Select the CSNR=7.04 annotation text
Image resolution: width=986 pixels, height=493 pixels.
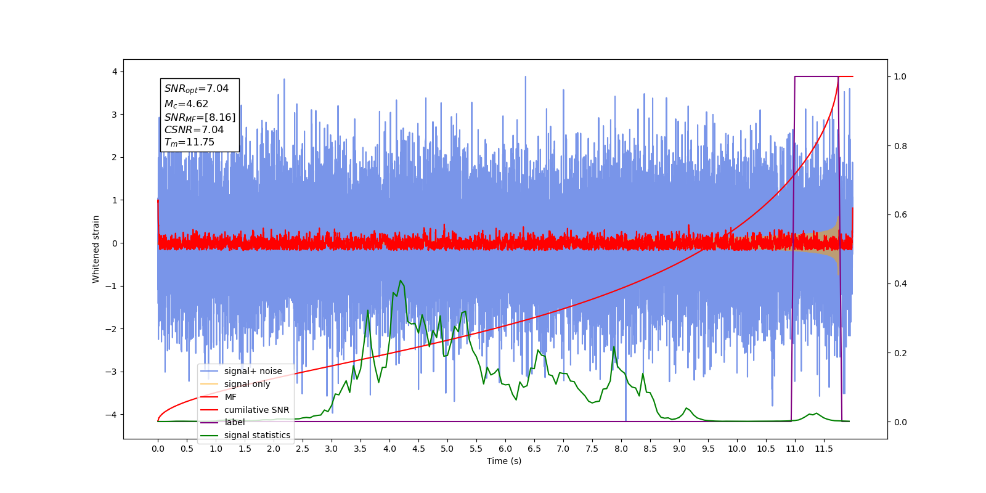pyautogui.click(x=194, y=129)
